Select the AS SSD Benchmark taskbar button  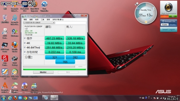click(x=54, y=98)
